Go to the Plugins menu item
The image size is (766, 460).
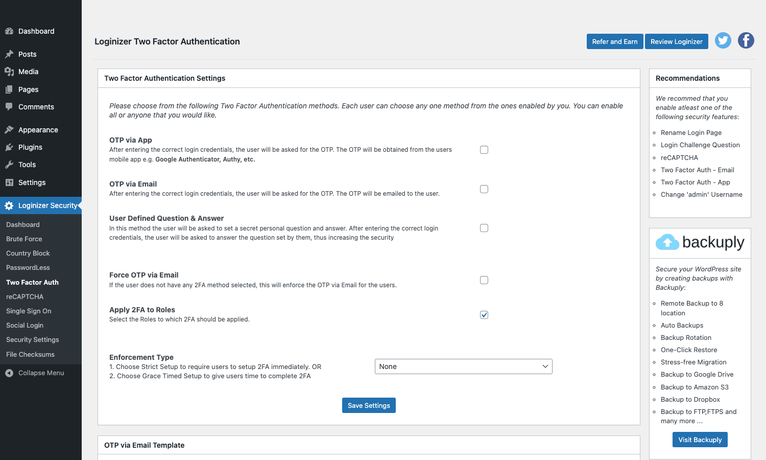click(31, 147)
